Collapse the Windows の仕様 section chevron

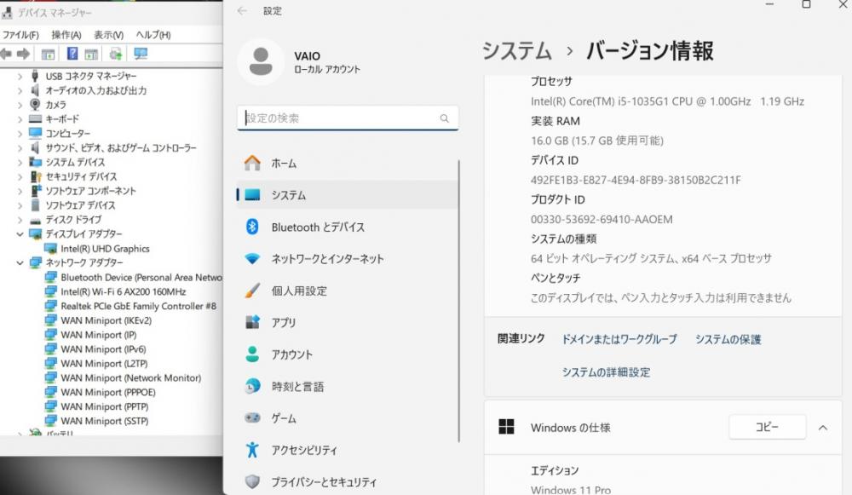pos(823,428)
